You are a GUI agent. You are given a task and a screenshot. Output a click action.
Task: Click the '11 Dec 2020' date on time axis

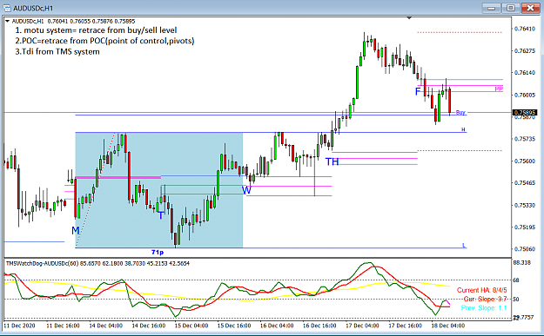pyautogui.click(x=19, y=326)
